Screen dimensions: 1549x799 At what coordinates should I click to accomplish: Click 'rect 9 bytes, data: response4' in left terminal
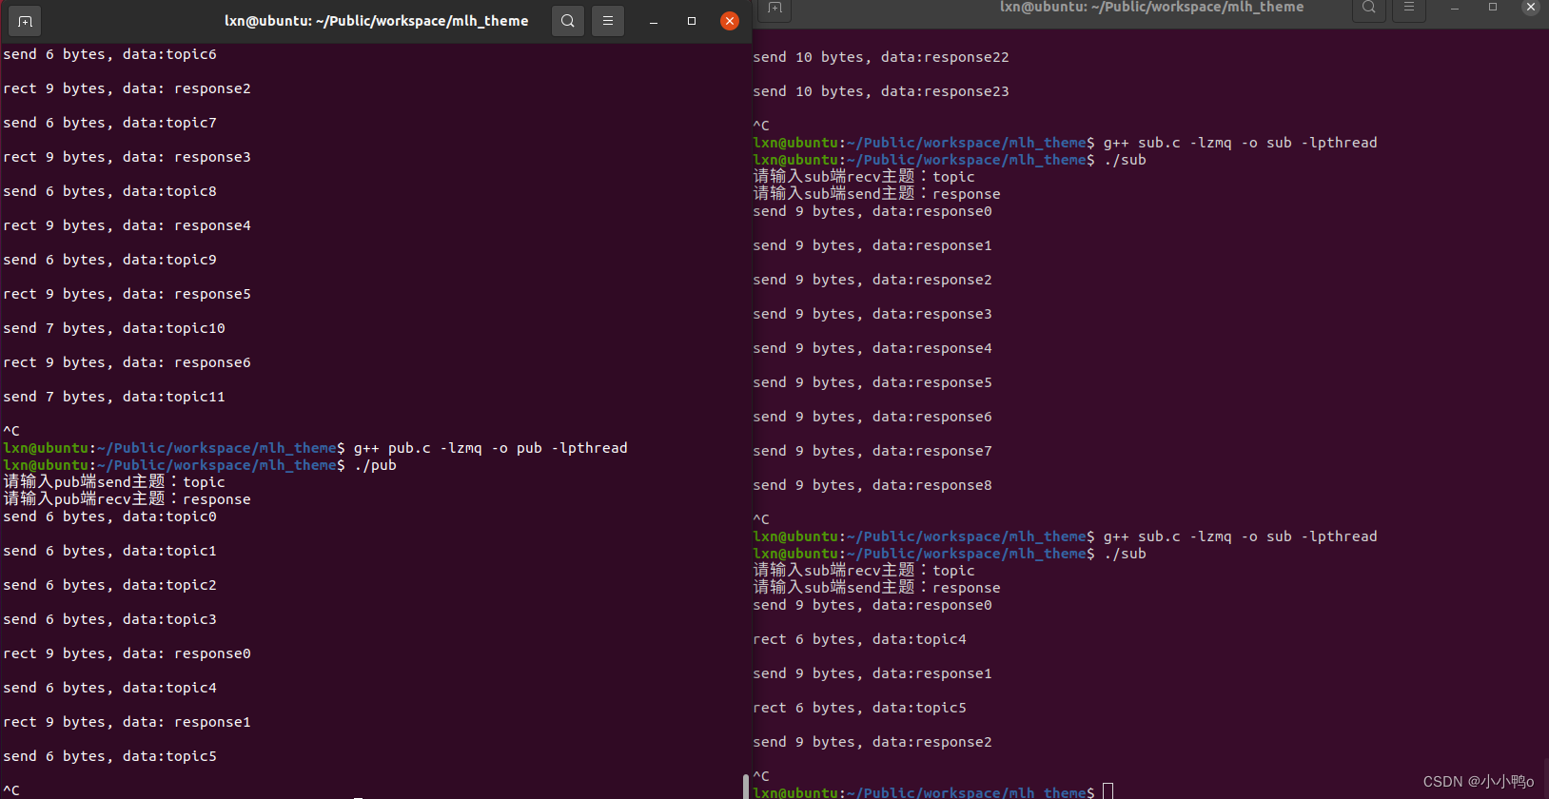(x=127, y=225)
